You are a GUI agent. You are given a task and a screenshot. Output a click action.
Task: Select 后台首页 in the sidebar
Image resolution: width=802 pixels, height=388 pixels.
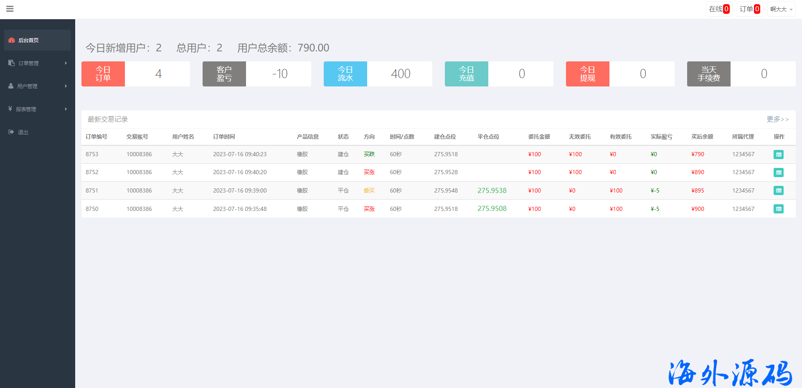point(28,41)
